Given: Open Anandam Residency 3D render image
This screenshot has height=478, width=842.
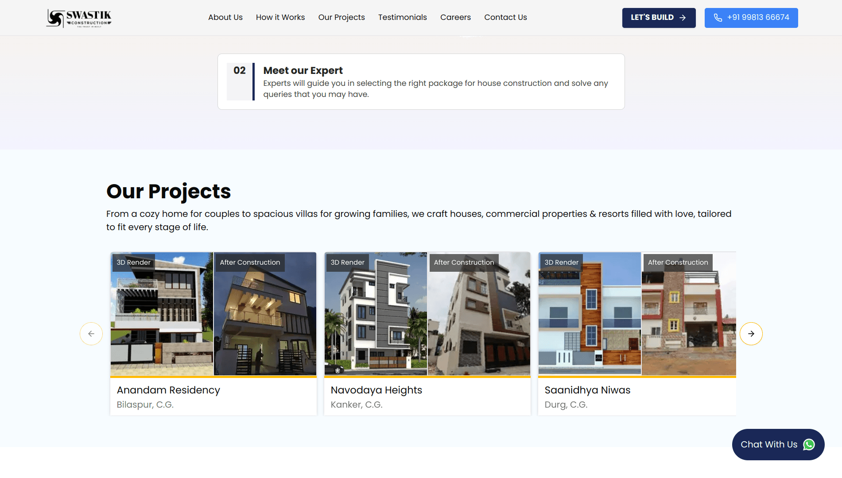Looking at the screenshot, I should pyautogui.click(x=162, y=314).
